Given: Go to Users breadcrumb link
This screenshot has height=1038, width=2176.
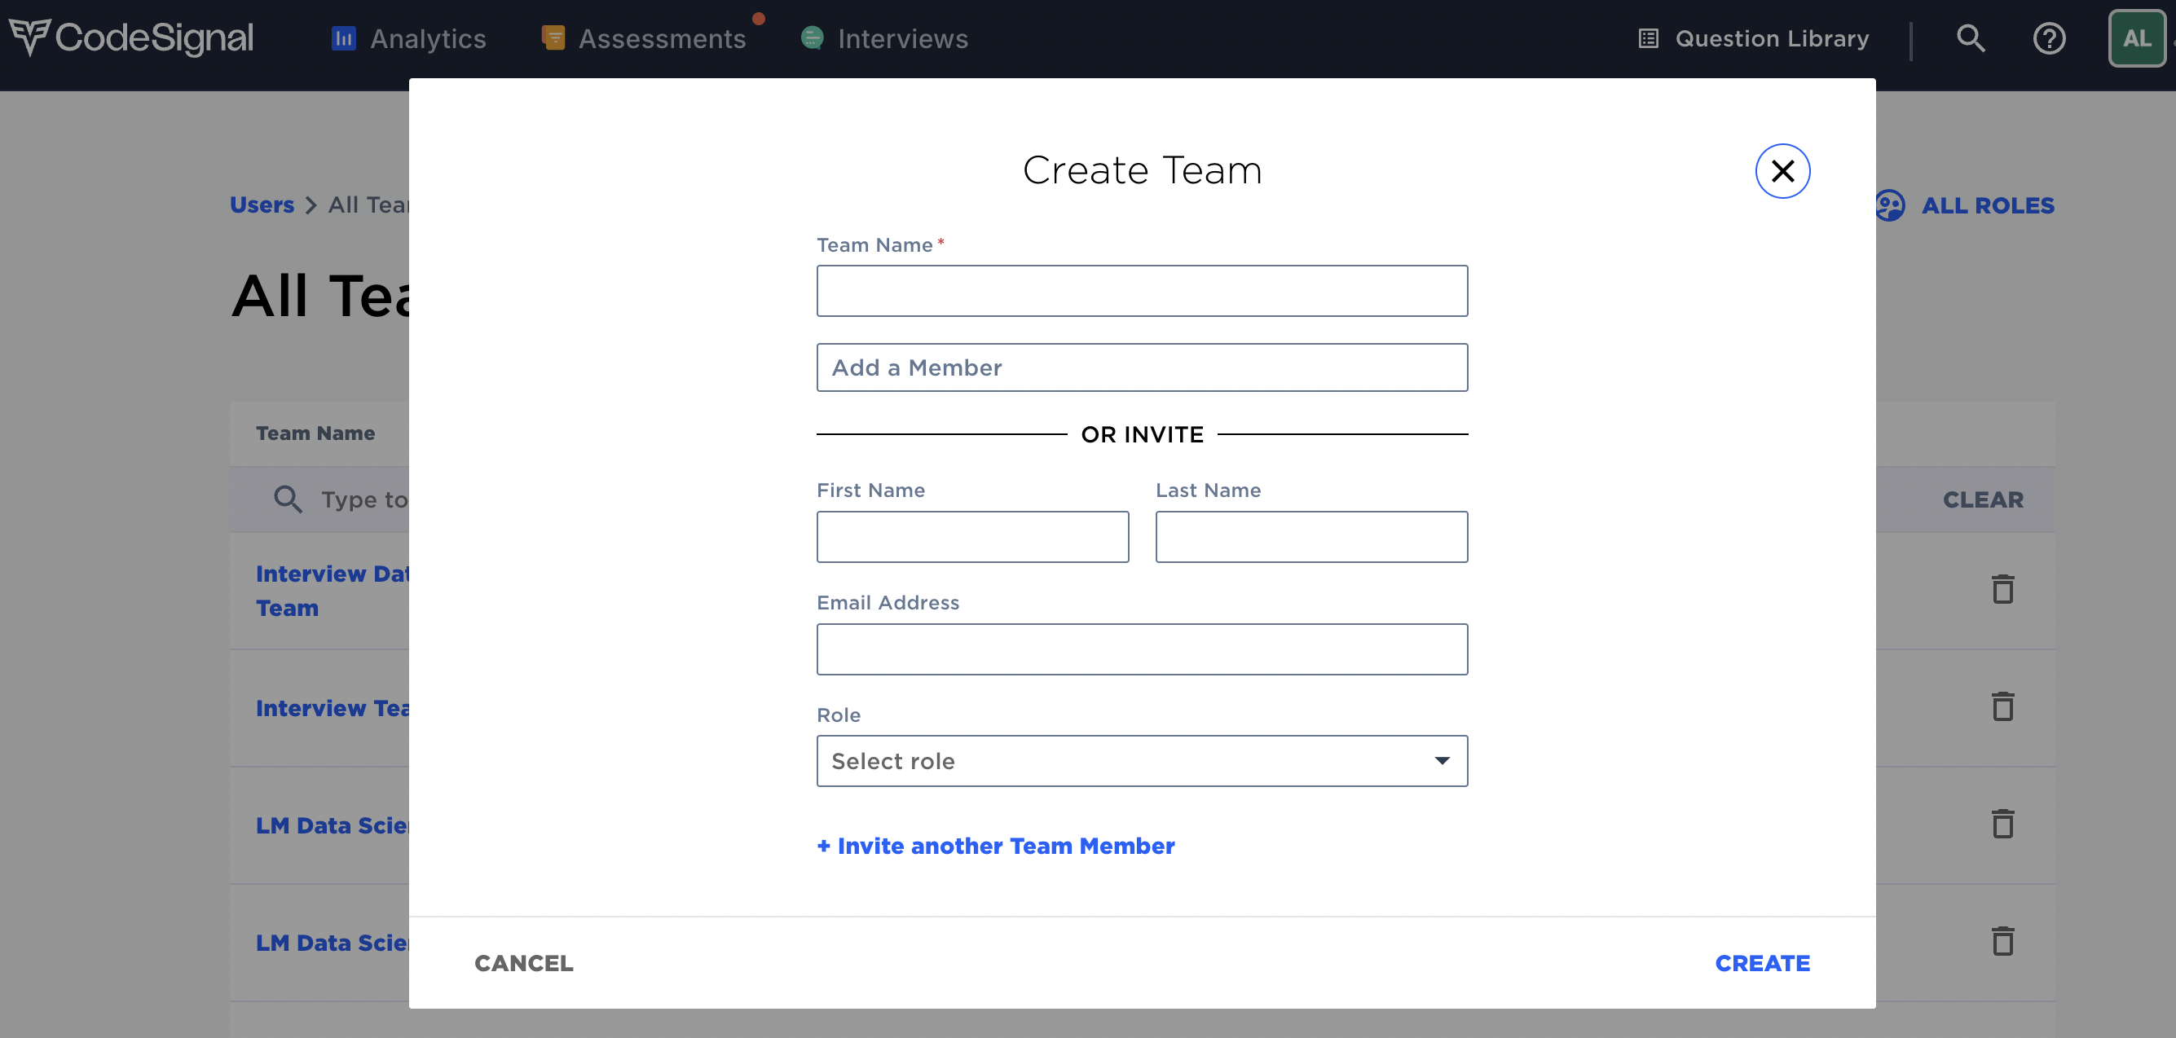Looking at the screenshot, I should tap(262, 205).
